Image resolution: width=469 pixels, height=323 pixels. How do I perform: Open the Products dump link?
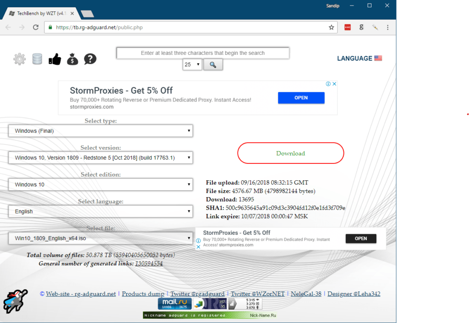(143, 293)
